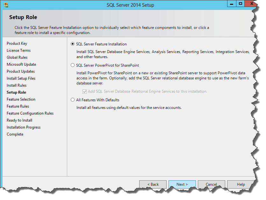The image size is (266, 200).
Task: Open Help for setup role
Action: (x=241, y=184)
